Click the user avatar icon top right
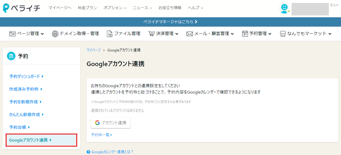This screenshot has width=341, height=155. coord(285,8)
